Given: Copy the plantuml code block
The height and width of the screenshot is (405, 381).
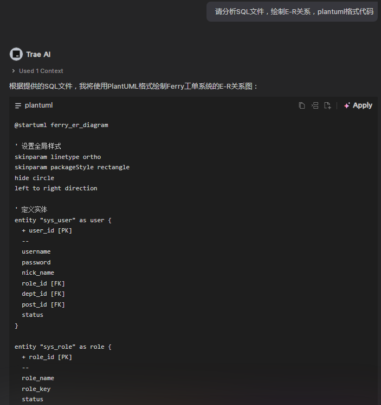Looking at the screenshot, I should [302, 105].
